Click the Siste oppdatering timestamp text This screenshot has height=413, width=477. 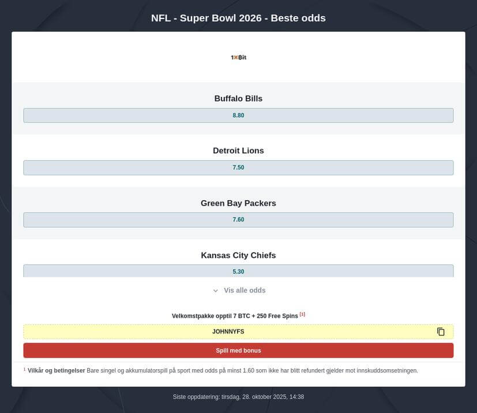(x=238, y=396)
